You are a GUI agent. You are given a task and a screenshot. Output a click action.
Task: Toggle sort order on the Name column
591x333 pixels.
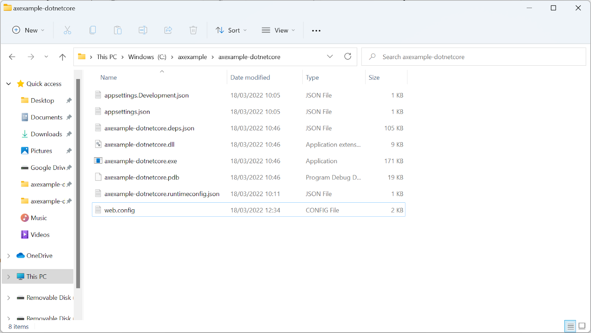pos(108,77)
